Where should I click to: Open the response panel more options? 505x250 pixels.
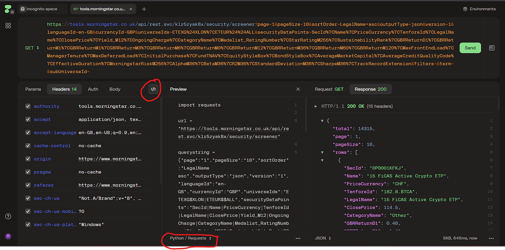491,238
